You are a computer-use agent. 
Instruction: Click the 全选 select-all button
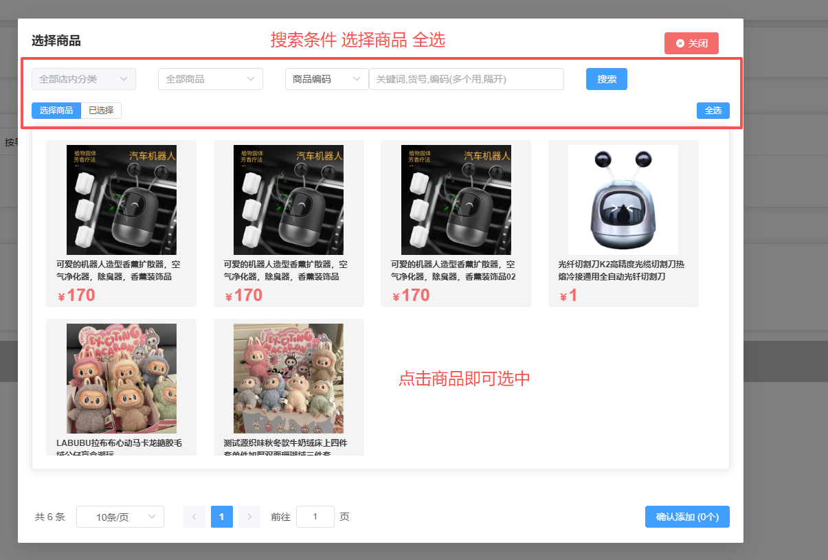tap(713, 111)
